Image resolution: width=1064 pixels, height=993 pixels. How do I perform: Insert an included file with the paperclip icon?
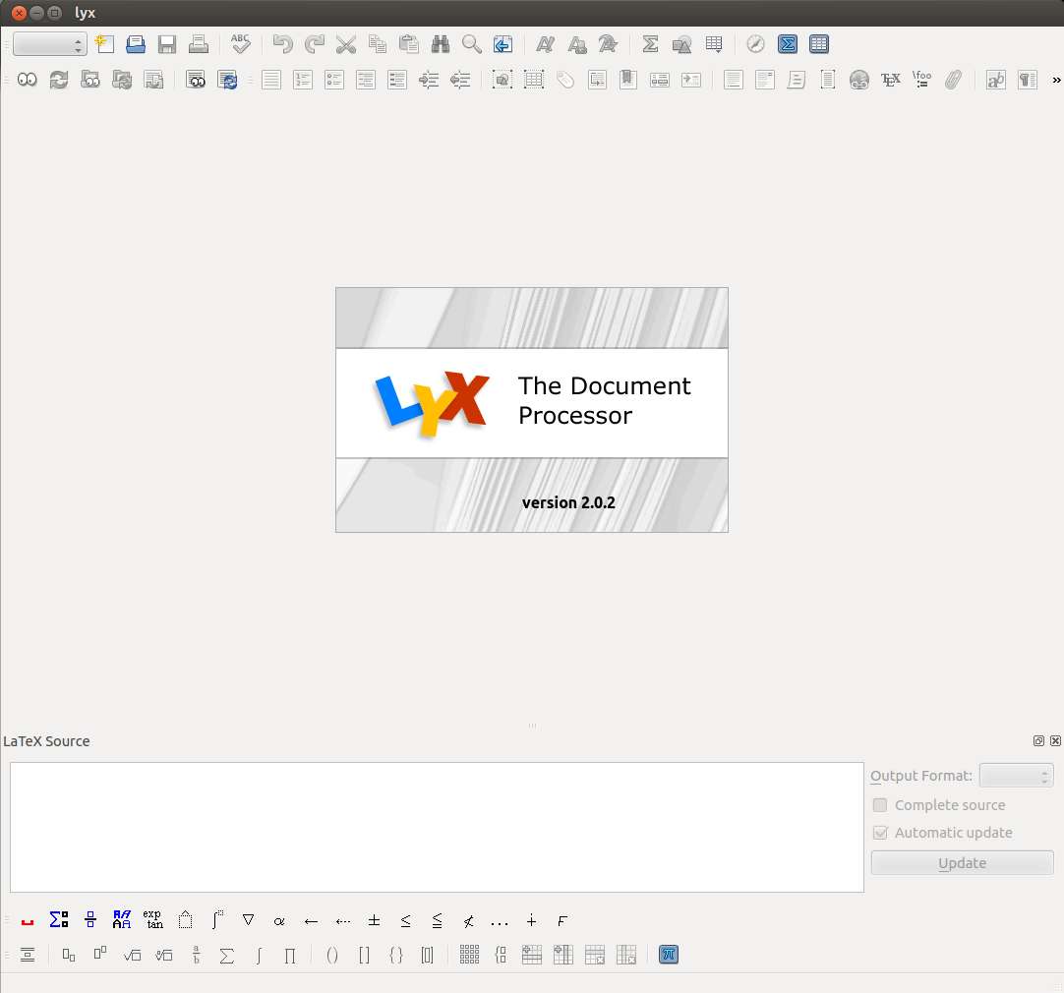[x=954, y=80]
